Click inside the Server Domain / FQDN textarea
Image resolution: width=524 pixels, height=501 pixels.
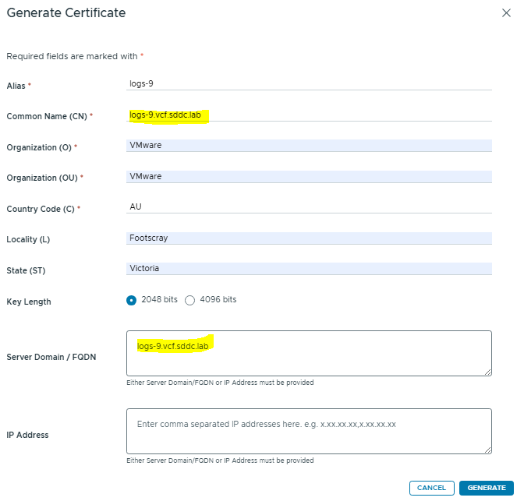pyautogui.click(x=309, y=354)
